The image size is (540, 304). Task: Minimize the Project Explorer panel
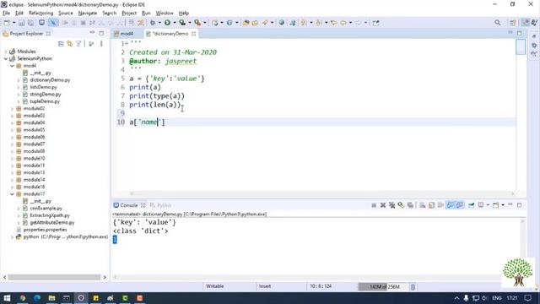pos(92,33)
